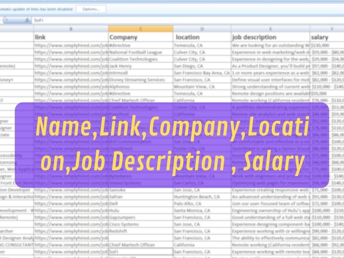Select the Santa Monica, CA location cell

[x=202, y=211]
